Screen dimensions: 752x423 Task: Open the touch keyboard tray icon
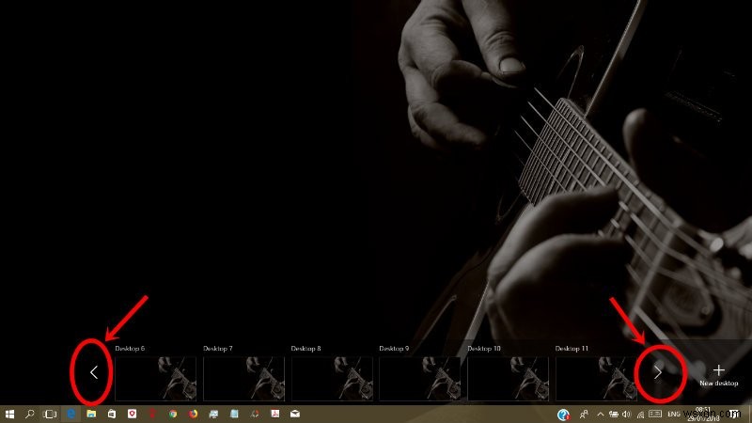click(655, 414)
